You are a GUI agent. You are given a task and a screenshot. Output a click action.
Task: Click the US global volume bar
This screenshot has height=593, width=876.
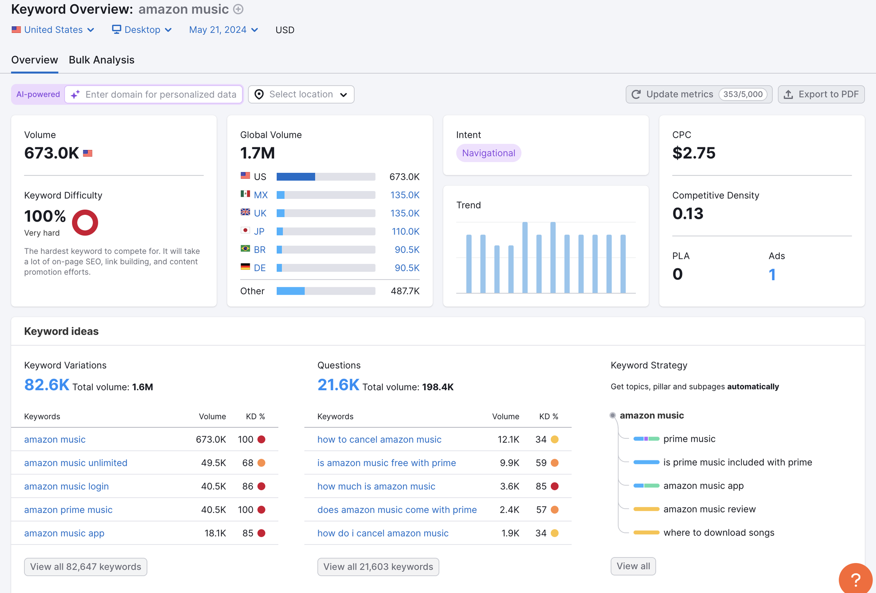[326, 177]
